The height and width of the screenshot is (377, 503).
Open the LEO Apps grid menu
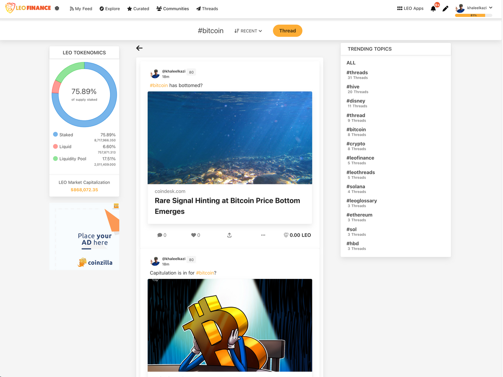point(410,8)
